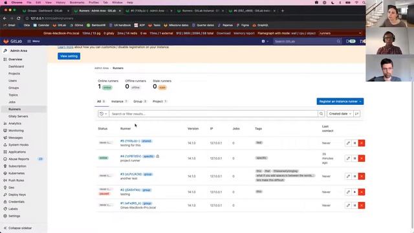Screen dimensions: 414x233
Task: Open the Chrome File menu
Action: 29,3
